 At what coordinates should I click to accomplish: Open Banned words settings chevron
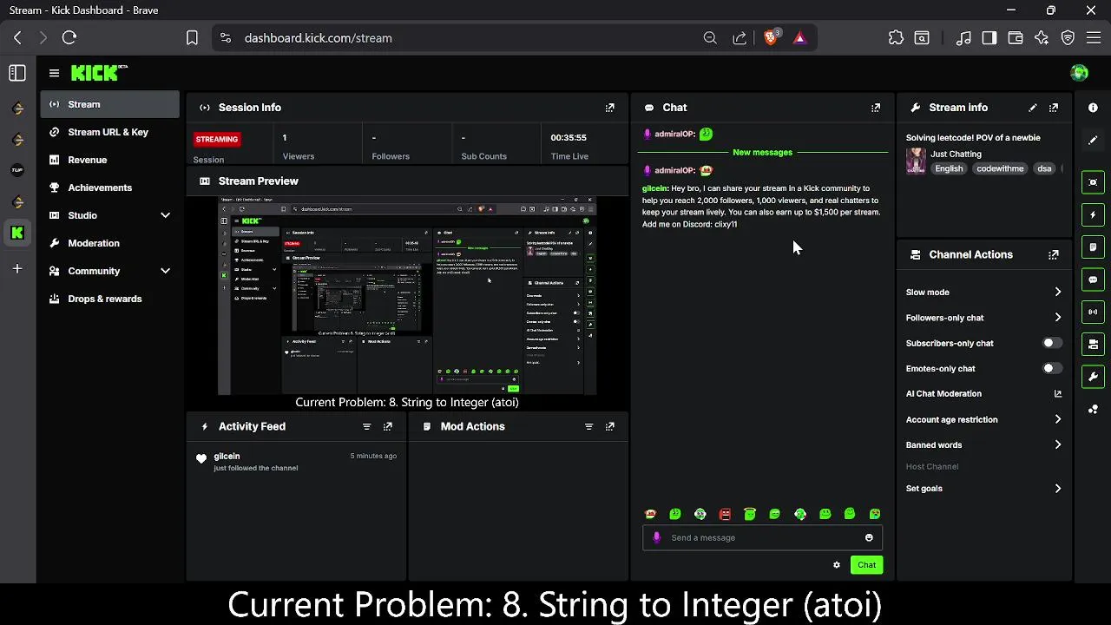(1057, 444)
